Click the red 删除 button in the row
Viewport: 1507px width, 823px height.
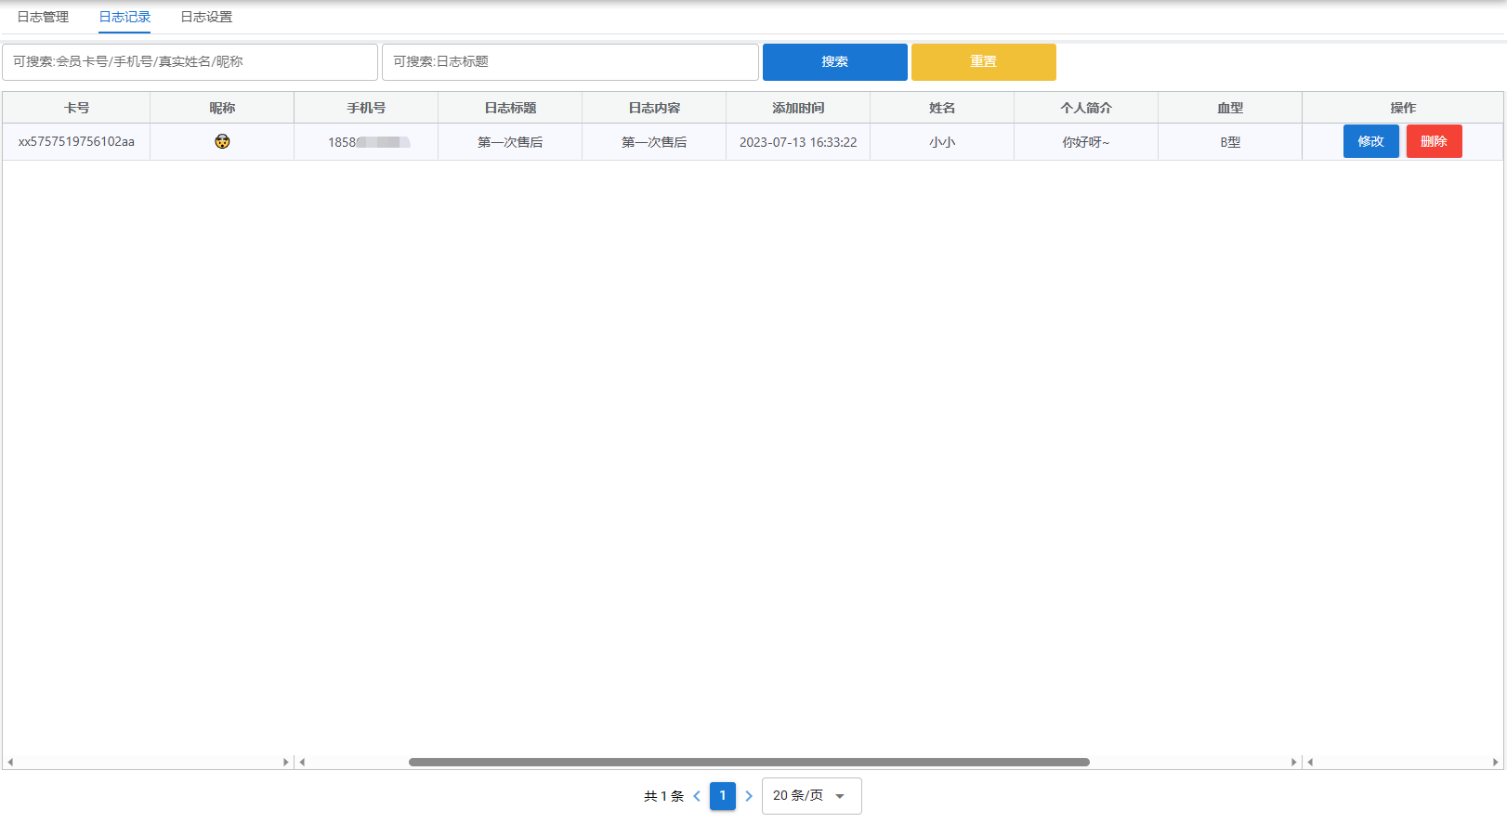pyautogui.click(x=1435, y=141)
